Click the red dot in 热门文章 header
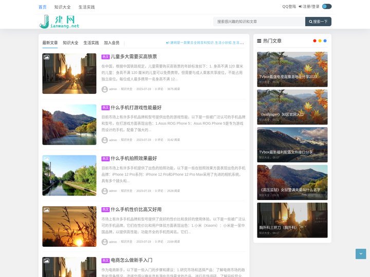 tap(314, 41)
